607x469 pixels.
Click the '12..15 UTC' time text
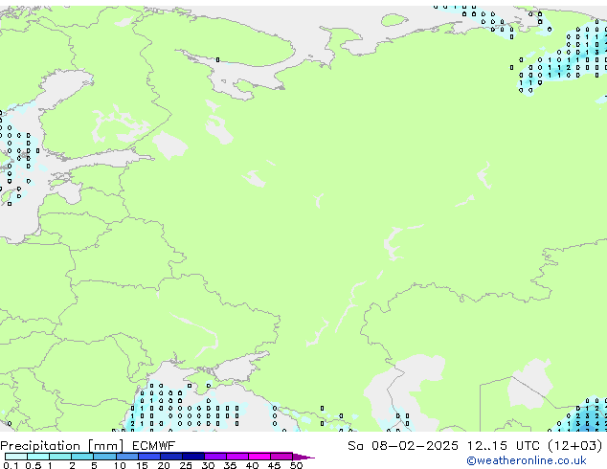[504, 446]
